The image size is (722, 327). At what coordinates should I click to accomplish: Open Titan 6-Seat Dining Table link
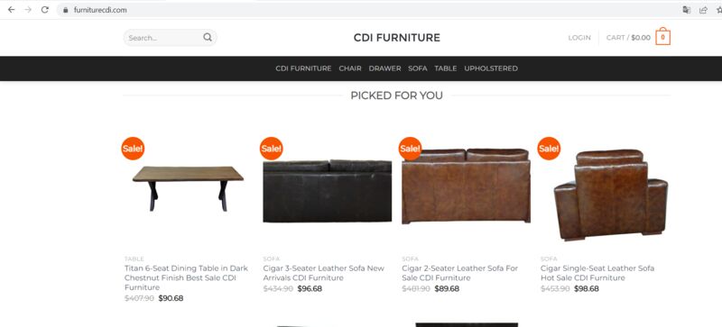click(186, 277)
